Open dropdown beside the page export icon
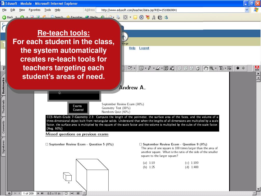 [x=134, y=68]
